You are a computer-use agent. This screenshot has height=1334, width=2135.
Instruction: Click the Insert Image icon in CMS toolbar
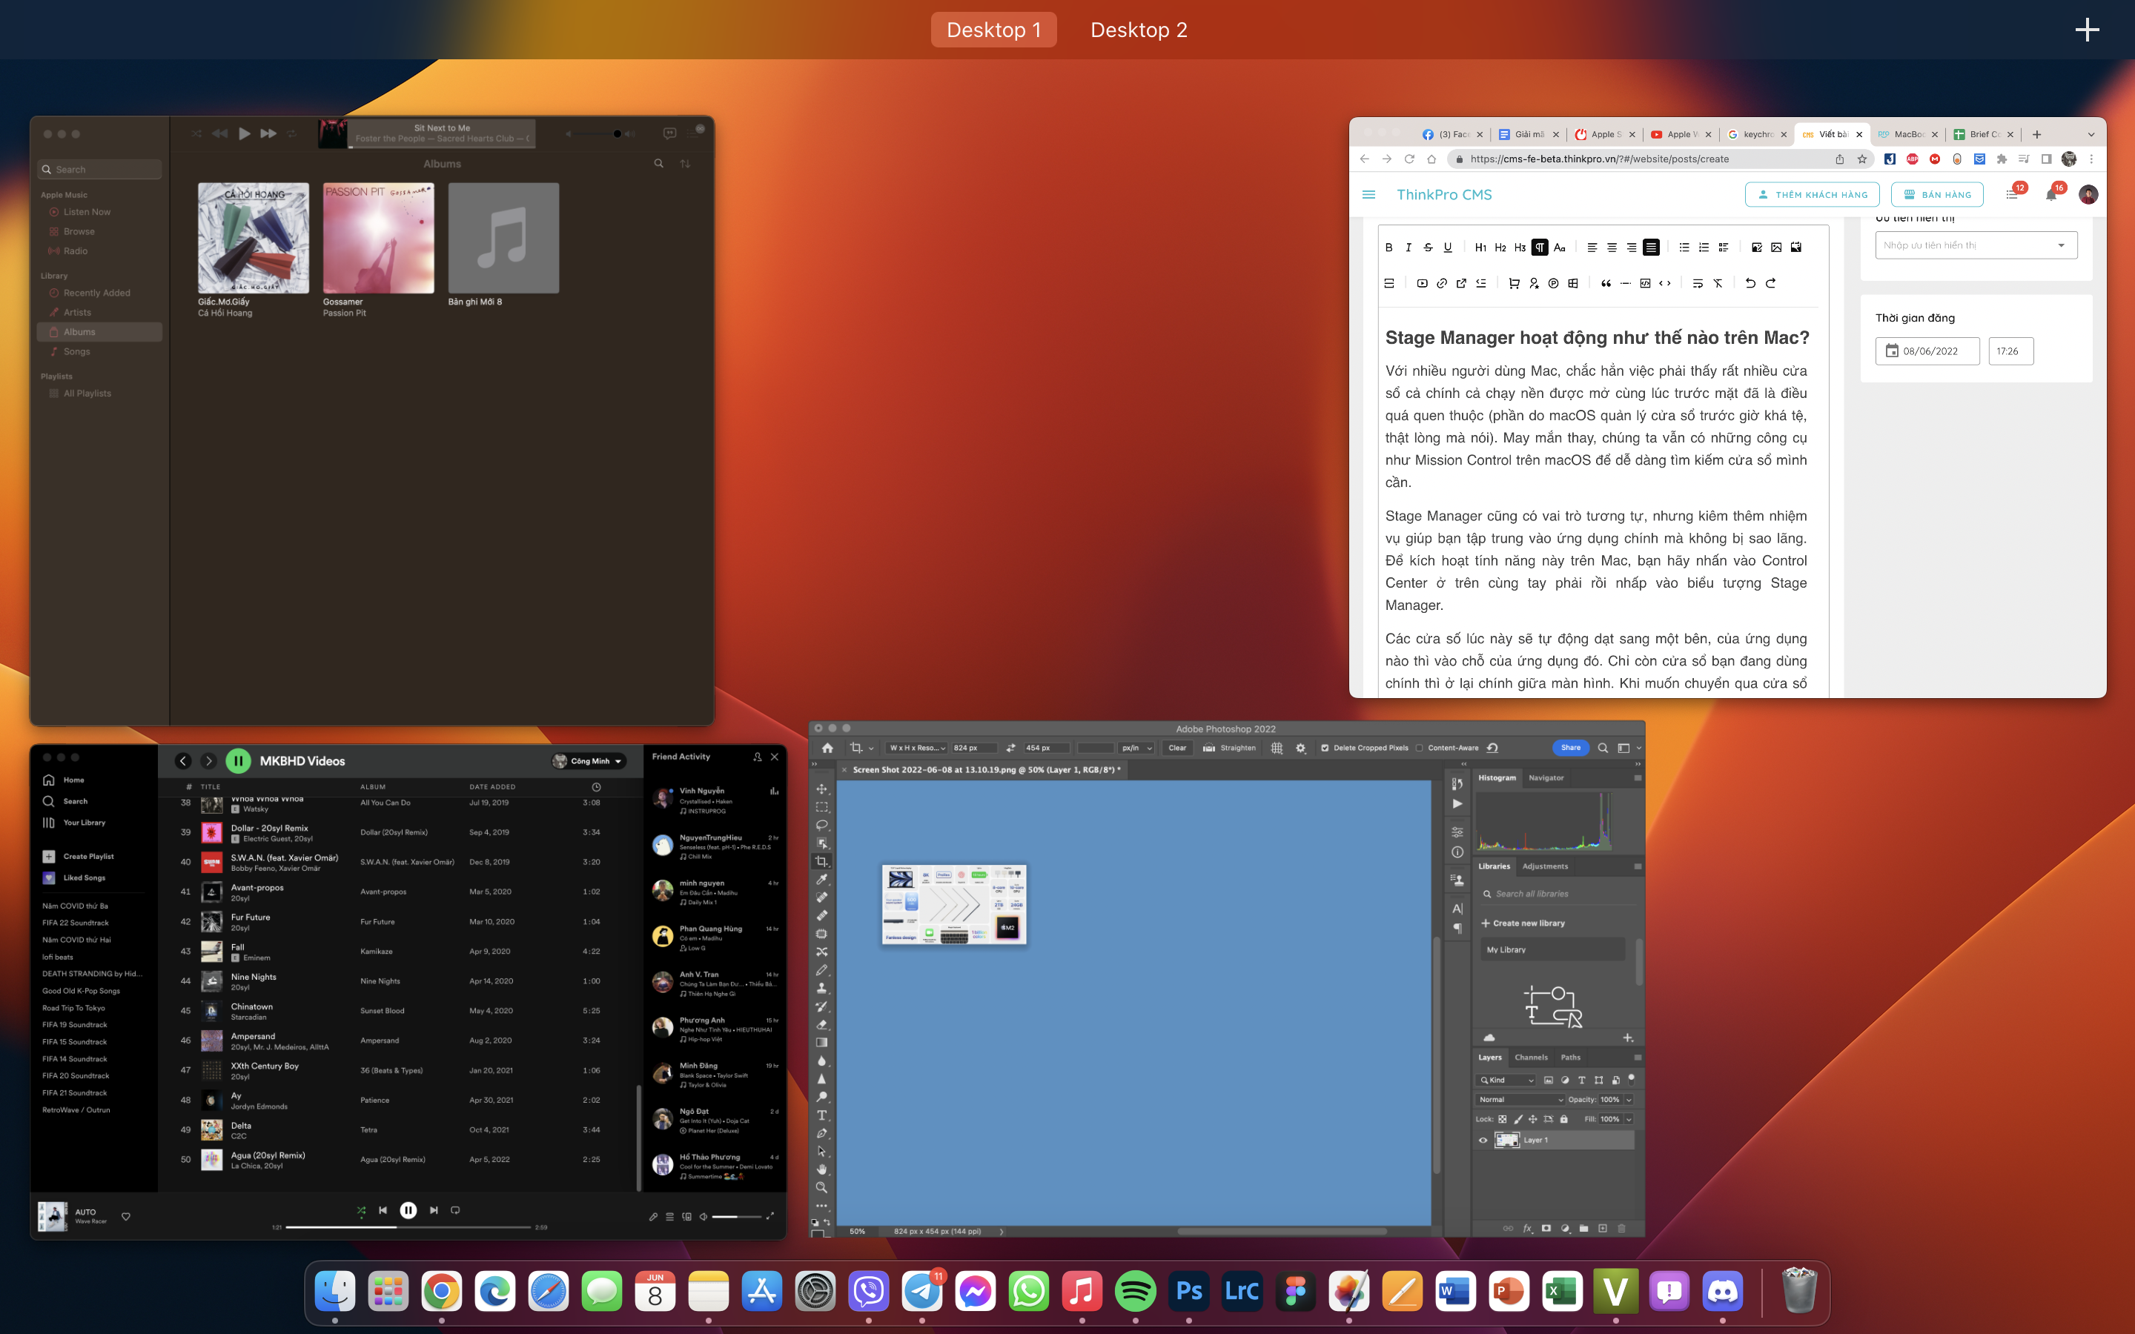[x=1775, y=248]
